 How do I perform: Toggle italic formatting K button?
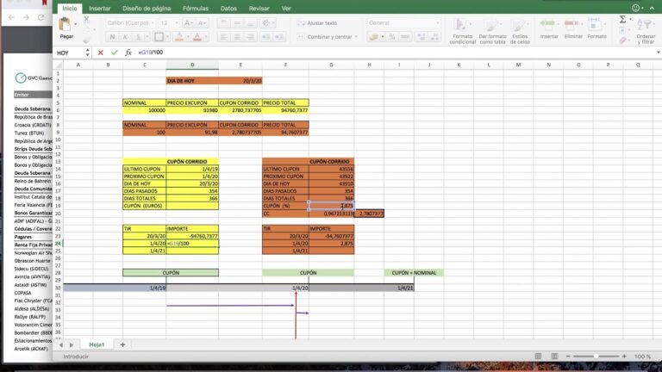point(125,37)
